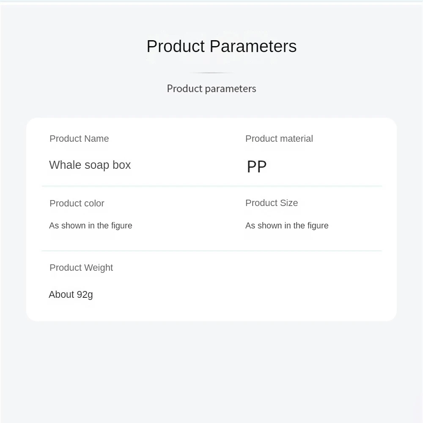Image resolution: width=423 pixels, height=423 pixels.
Task: Select the "Product material" label
Action: [x=279, y=139]
